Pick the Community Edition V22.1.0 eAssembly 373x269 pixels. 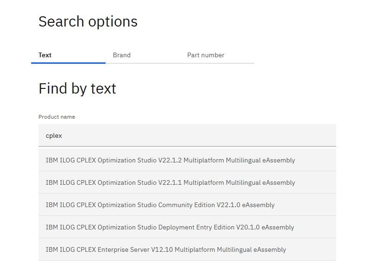160,205
